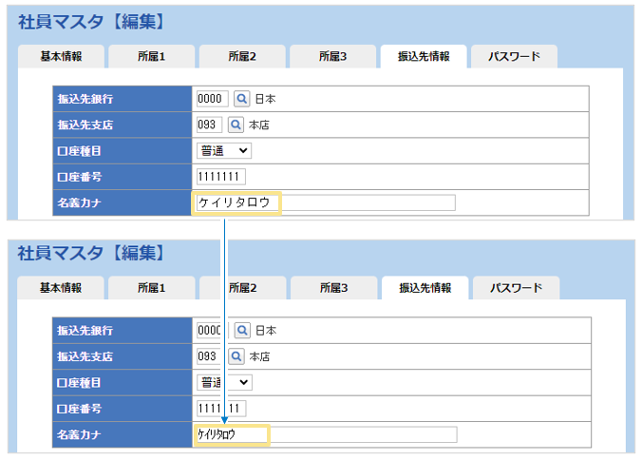This screenshot has height=460, width=642.
Task: Focus the 口座番号 field in upper form
Action: [220, 177]
